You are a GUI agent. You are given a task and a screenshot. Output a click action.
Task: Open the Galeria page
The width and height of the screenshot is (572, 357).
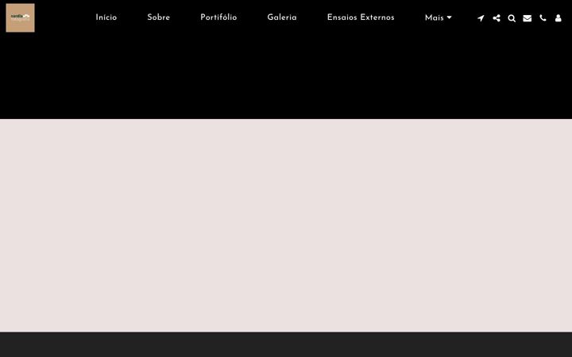pyautogui.click(x=282, y=17)
